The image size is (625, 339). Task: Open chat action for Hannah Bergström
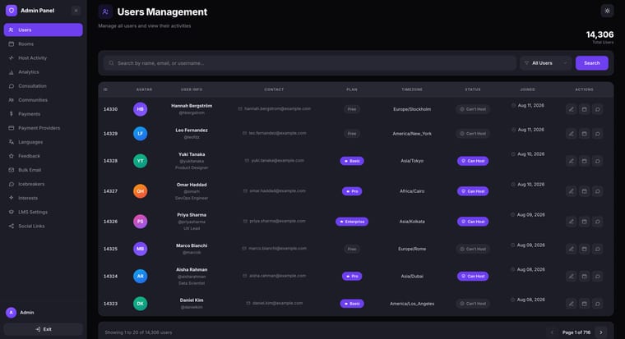click(598, 109)
